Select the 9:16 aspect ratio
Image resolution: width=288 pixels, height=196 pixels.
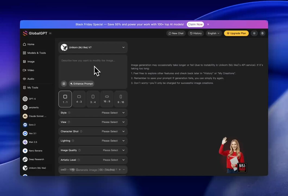point(121,99)
